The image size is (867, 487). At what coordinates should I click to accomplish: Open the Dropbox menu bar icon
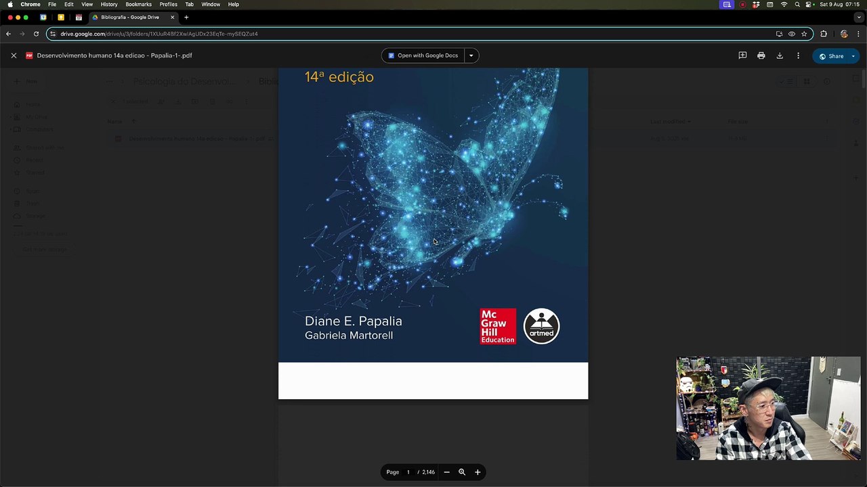[x=756, y=4]
